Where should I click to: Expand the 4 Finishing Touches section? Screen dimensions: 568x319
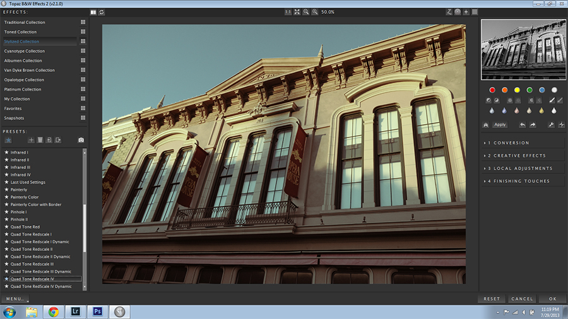point(524,181)
